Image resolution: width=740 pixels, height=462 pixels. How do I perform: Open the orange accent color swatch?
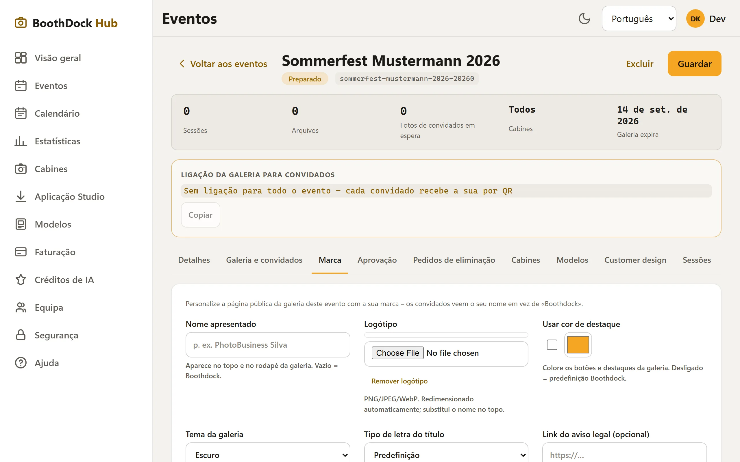[578, 345]
